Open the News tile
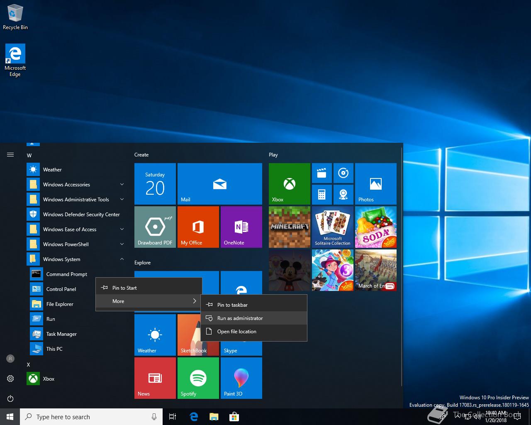 [x=155, y=378]
